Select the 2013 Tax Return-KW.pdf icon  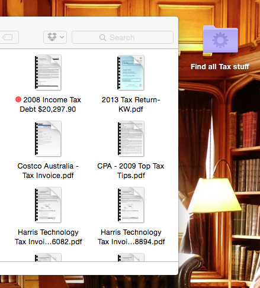(x=131, y=73)
